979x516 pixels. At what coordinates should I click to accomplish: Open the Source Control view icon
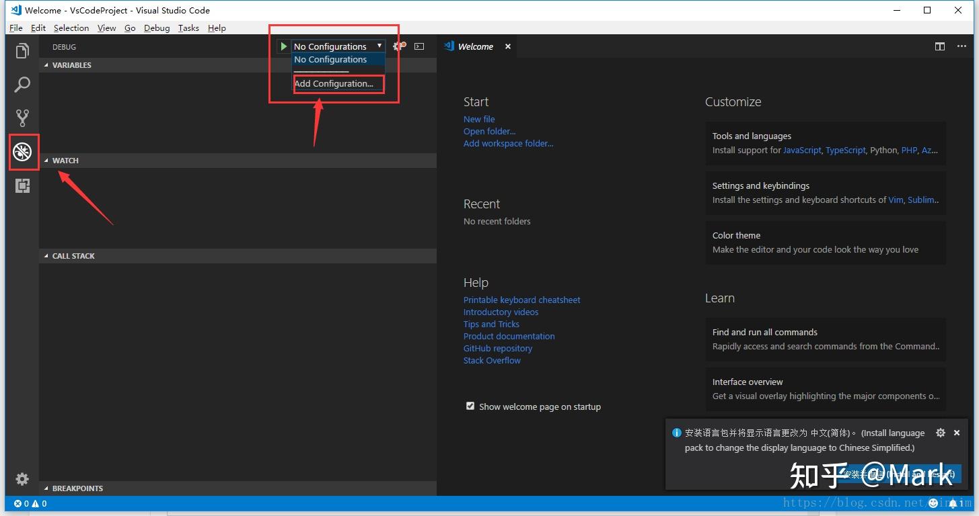[x=22, y=118]
